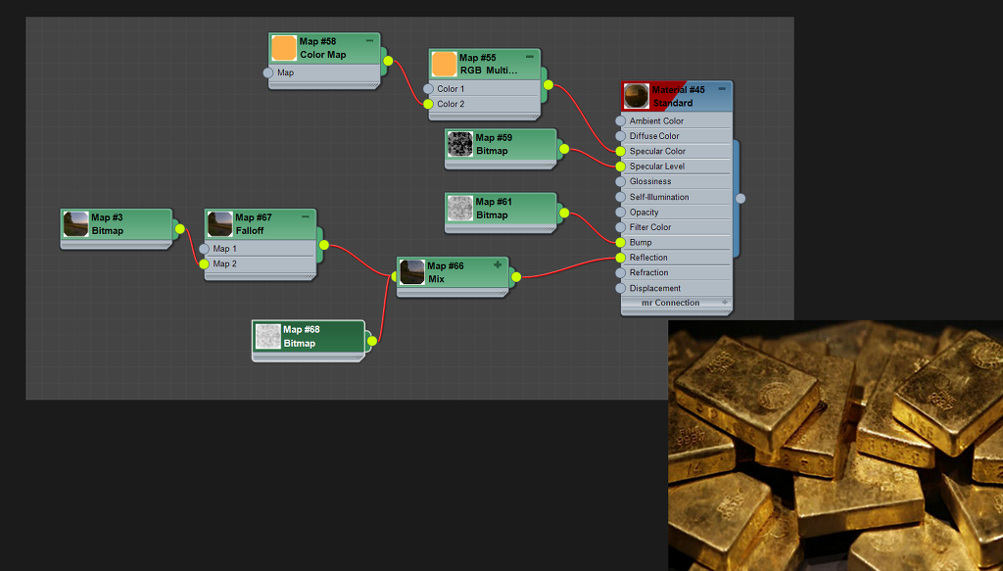Click the RGB Multiply node's orange thumbnail

click(444, 65)
